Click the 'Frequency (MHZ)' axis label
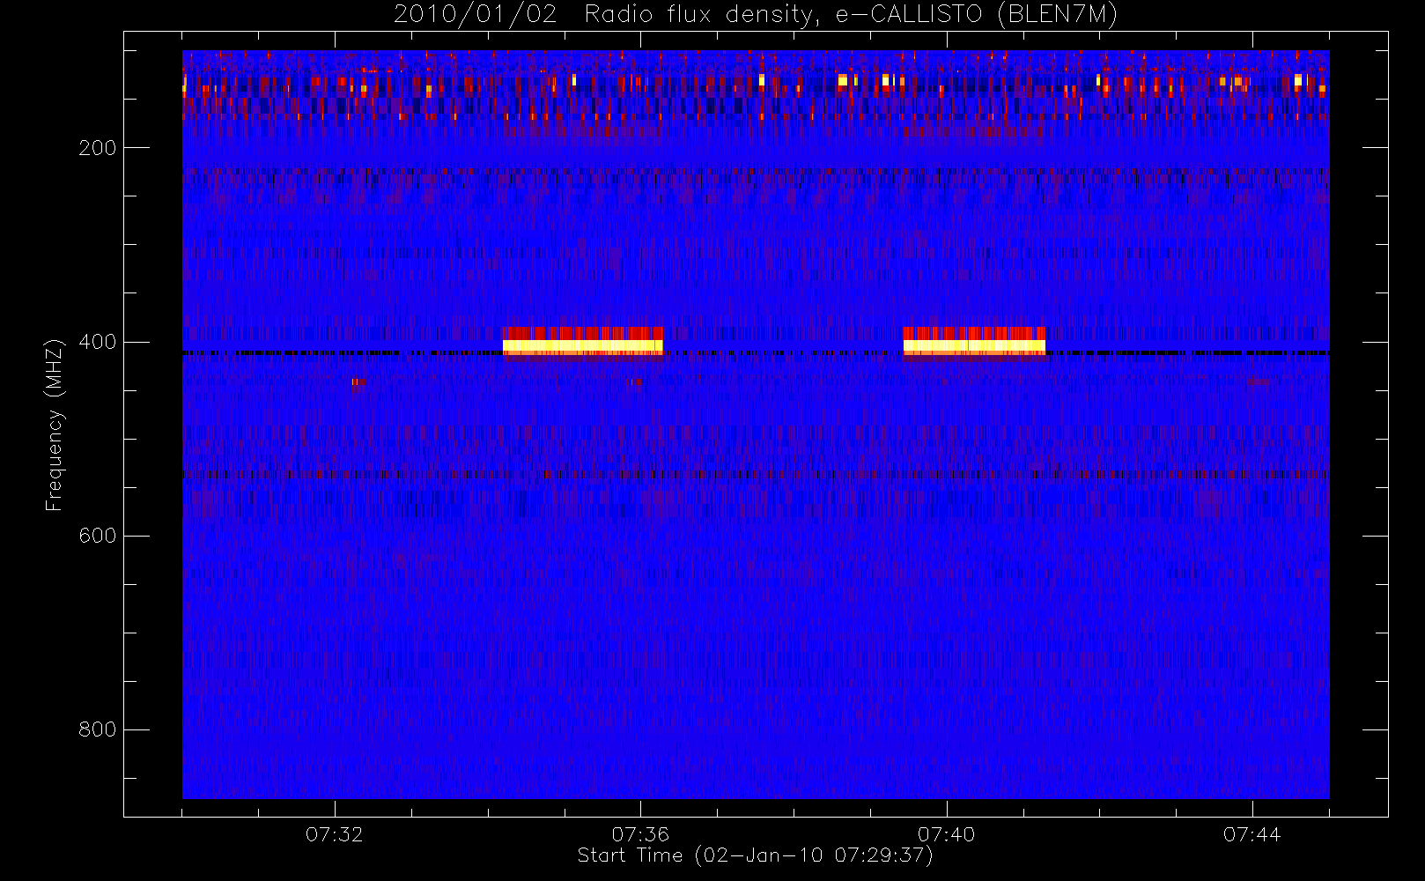The image size is (1425, 881). (x=55, y=425)
